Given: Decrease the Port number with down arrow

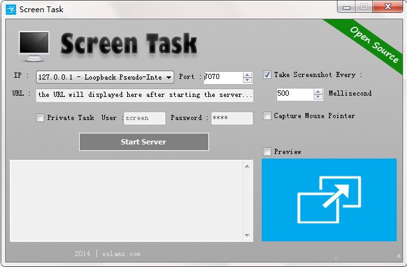Looking at the screenshot, I should pos(248,80).
